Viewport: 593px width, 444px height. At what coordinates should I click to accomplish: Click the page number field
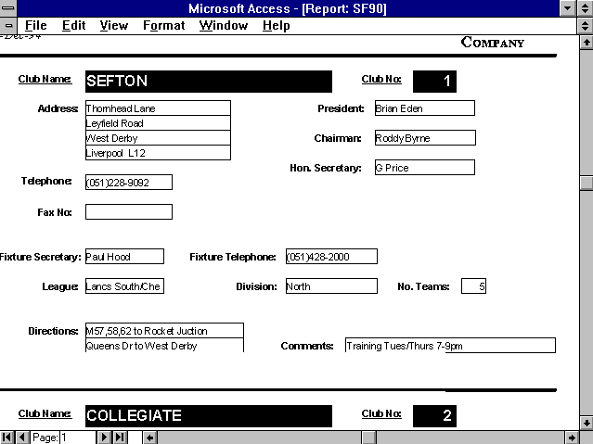click(x=78, y=438)
